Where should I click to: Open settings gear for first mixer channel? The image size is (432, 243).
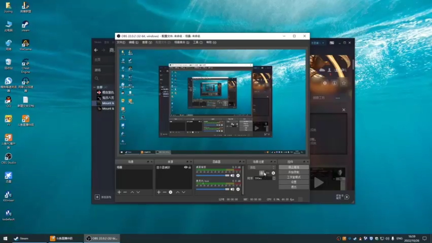pyautogui.click(x=238, y=175)
